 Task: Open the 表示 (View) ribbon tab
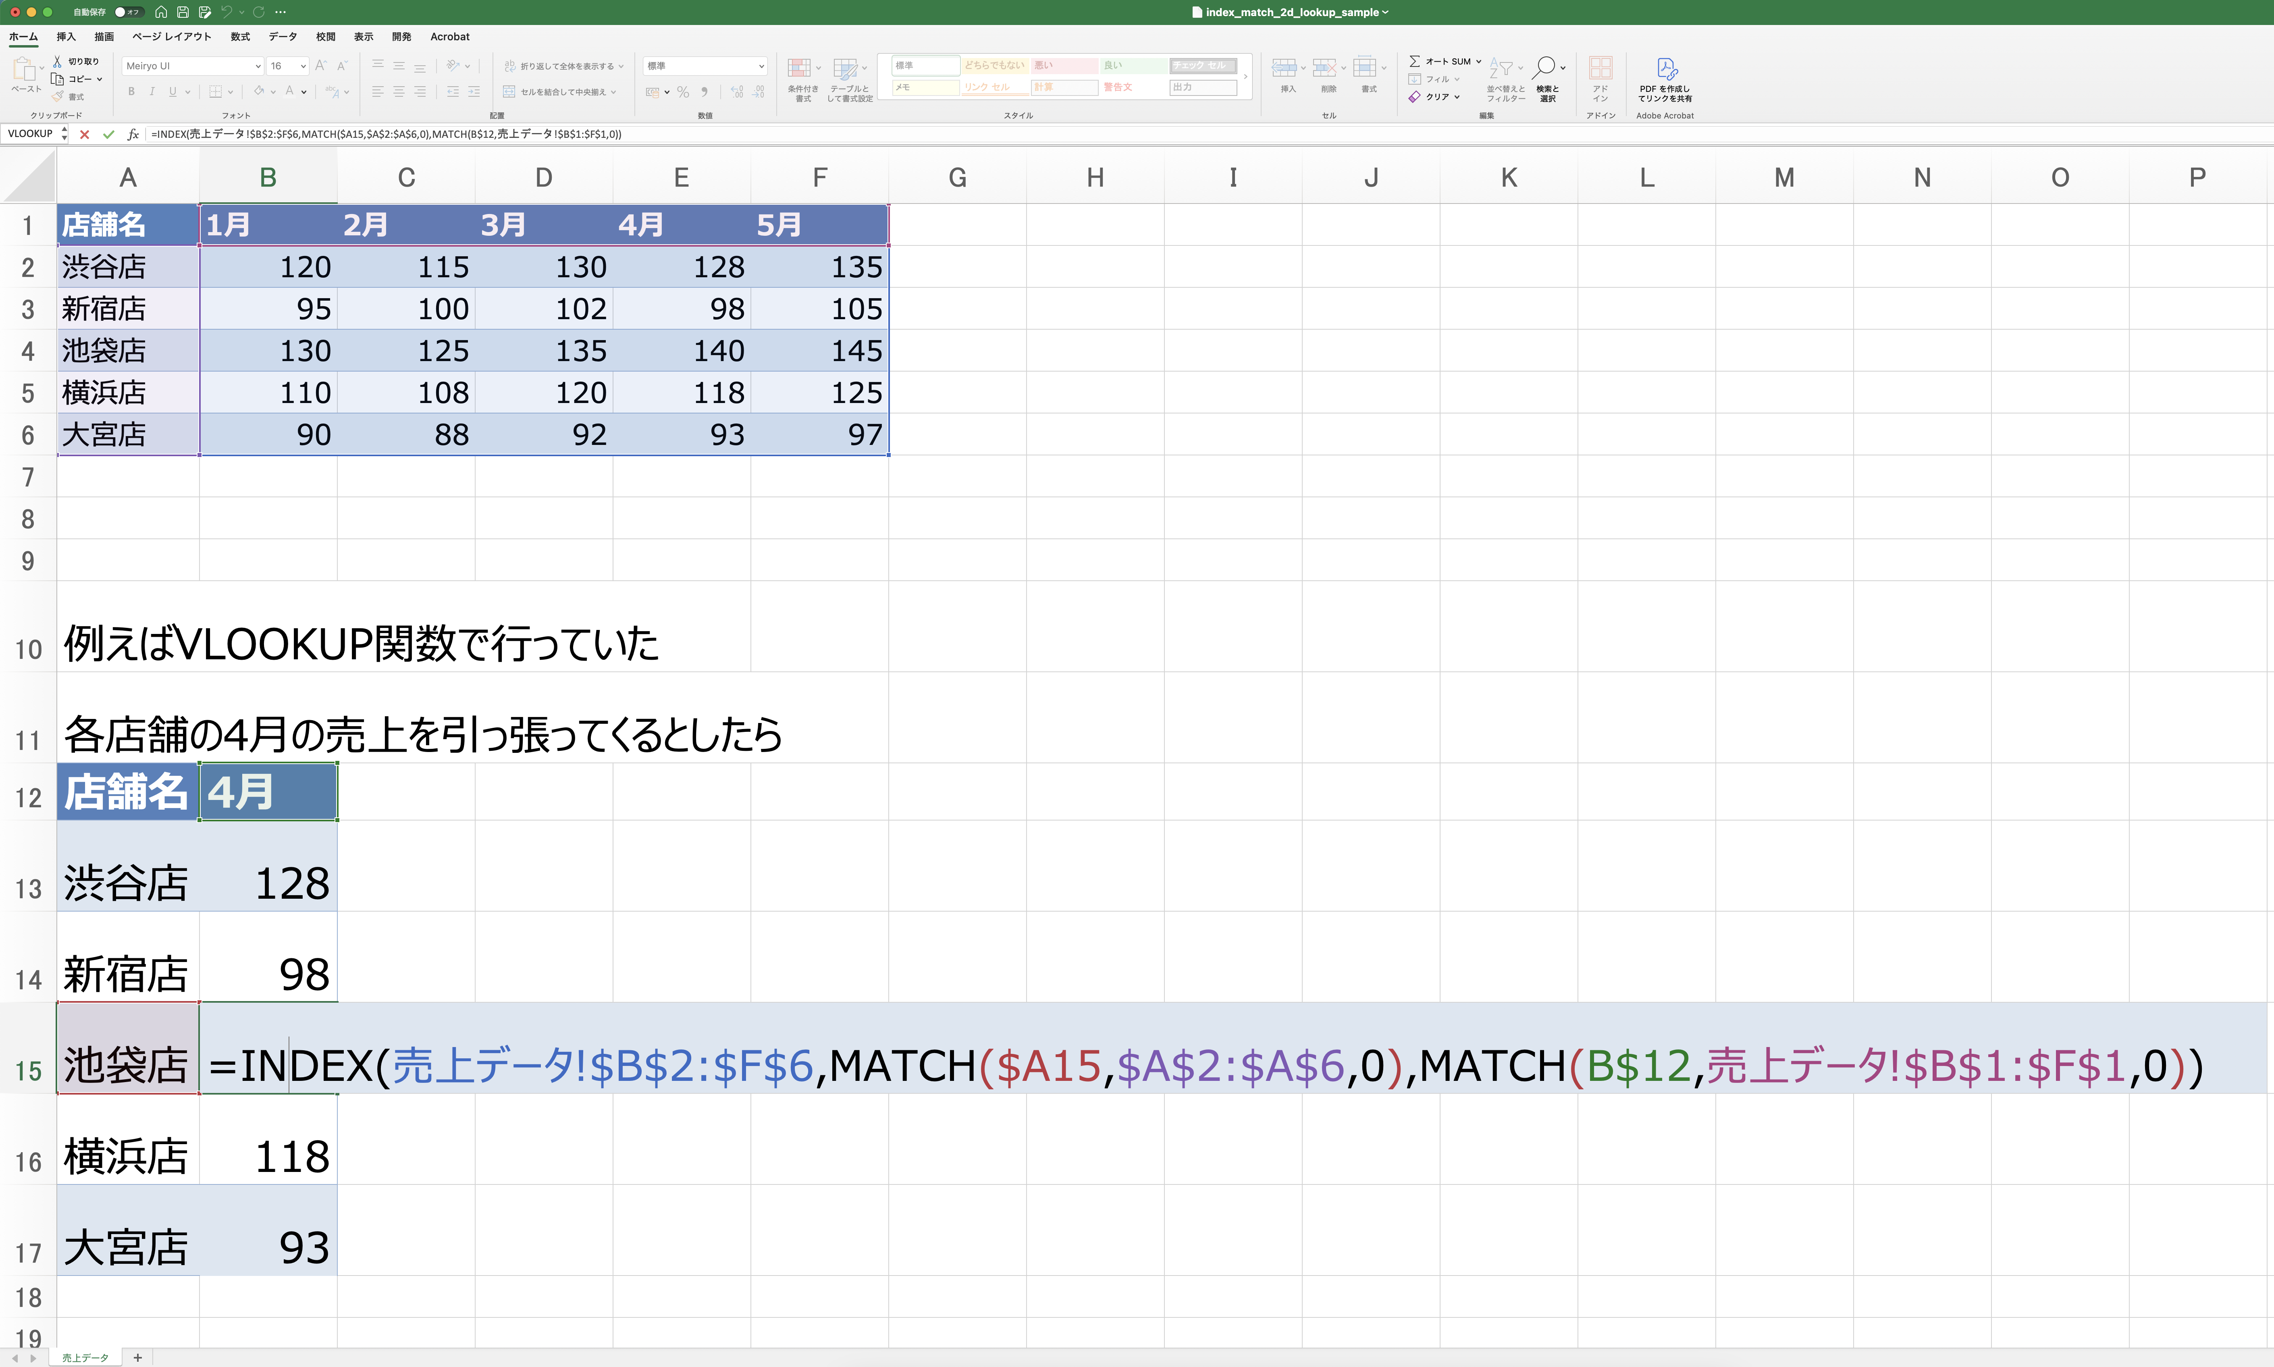point(364,37)
